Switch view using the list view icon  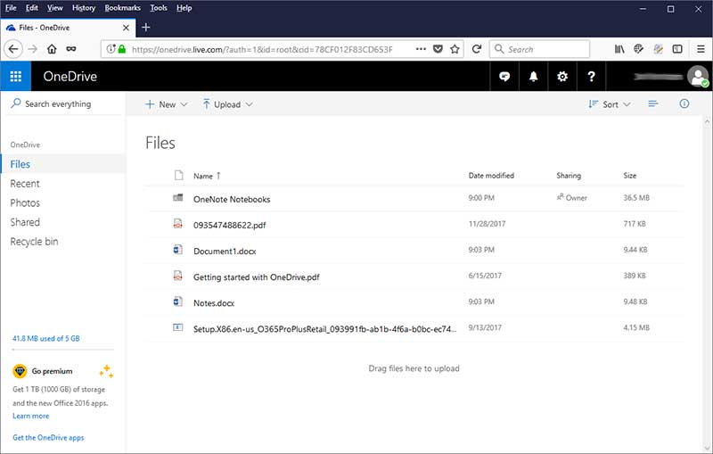(653, 104)
